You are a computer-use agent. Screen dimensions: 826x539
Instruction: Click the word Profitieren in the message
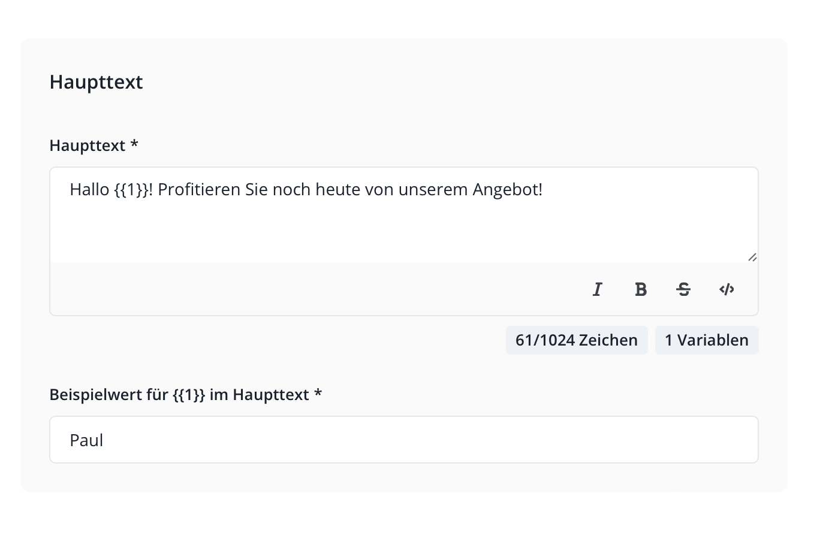pos(199,190)
